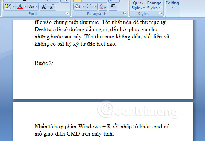Click the word "Windows" in the document
This screenshot has width=205, height=141.
coord(90,127)
